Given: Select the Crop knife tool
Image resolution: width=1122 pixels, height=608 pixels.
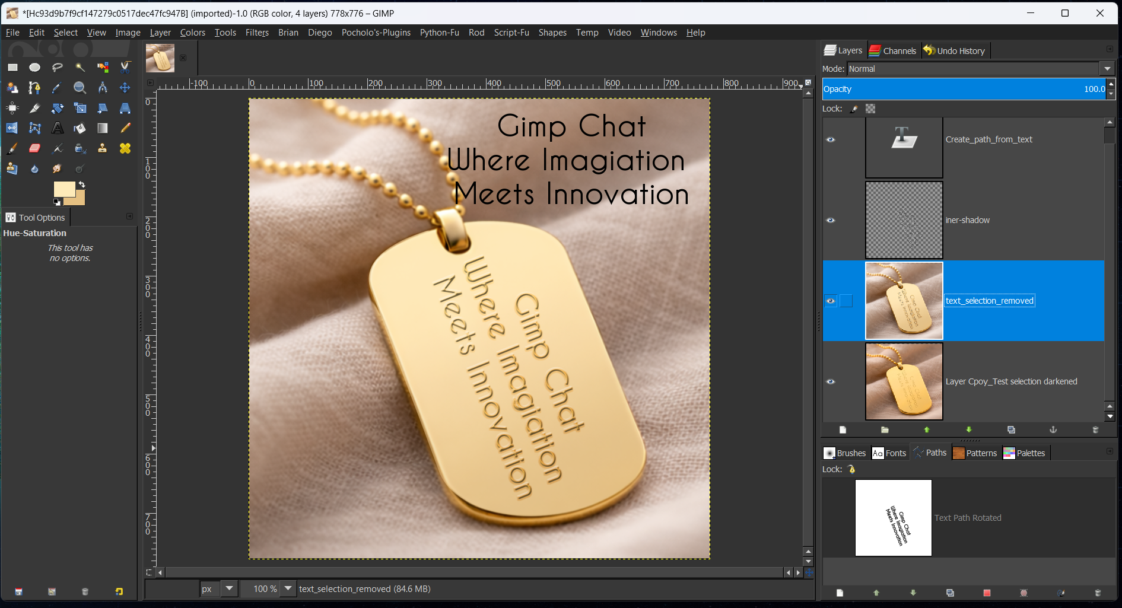Looking at the screenshot, I should click(x=35, y=108).
